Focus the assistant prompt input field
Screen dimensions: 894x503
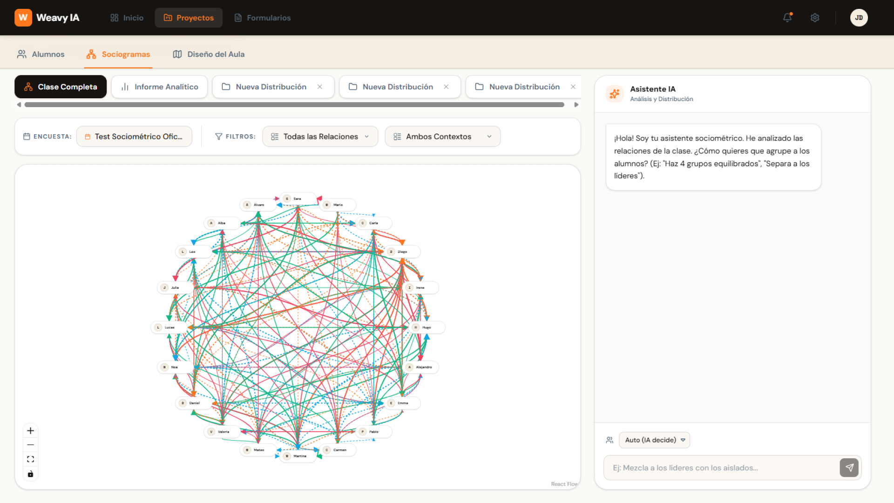[722, 468]
